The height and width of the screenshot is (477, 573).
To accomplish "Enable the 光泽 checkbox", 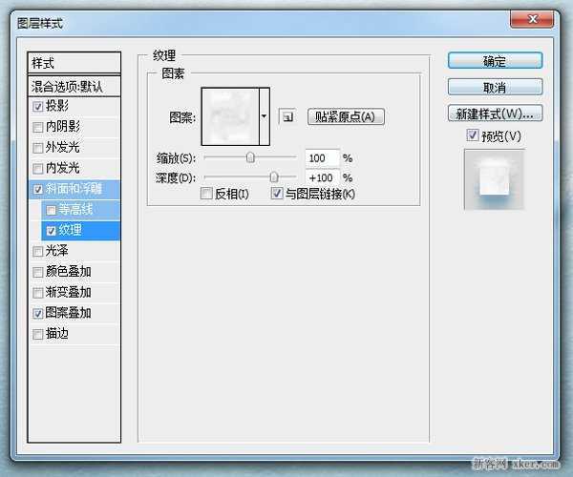I will (37, 251).
